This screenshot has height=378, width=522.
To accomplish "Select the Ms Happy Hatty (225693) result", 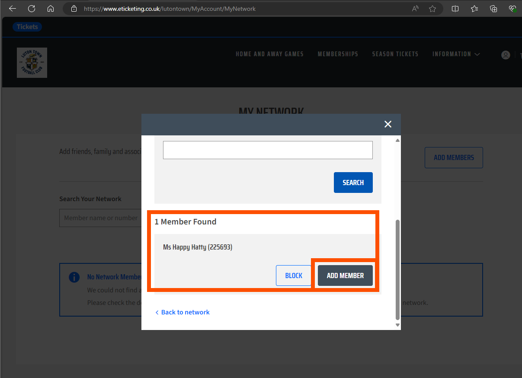I will 198,247.
